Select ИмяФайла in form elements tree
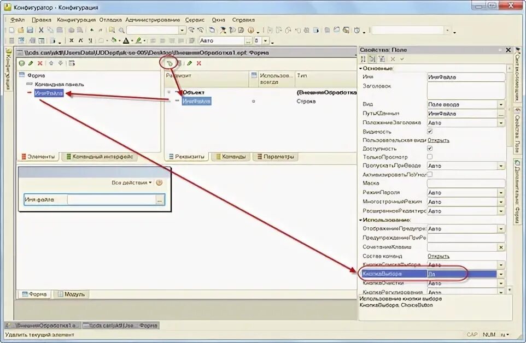Image resolution: width=526 pixels, height=343 pixels. [x=49, y=93]
